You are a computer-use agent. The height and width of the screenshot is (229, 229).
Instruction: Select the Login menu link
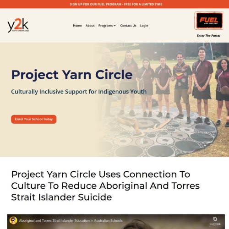tap(144, 26)
